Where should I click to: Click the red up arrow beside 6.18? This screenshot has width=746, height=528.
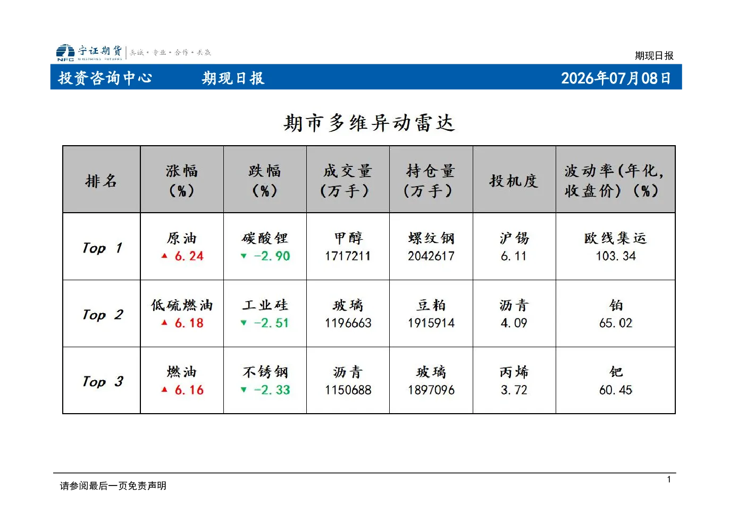164,323
